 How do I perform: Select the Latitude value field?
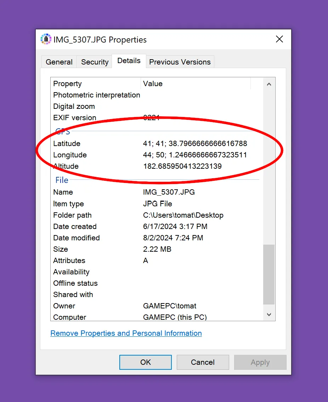(195, 144)
